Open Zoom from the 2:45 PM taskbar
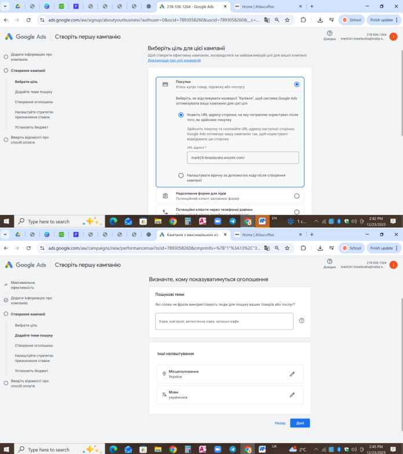 click(218, 449)
